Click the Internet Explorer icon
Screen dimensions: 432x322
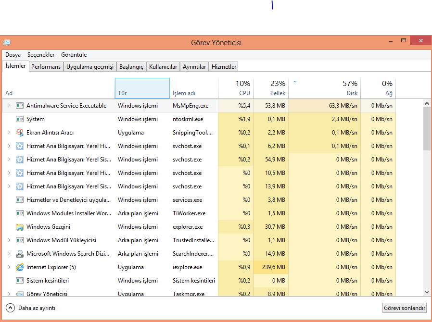pos(20,267)
